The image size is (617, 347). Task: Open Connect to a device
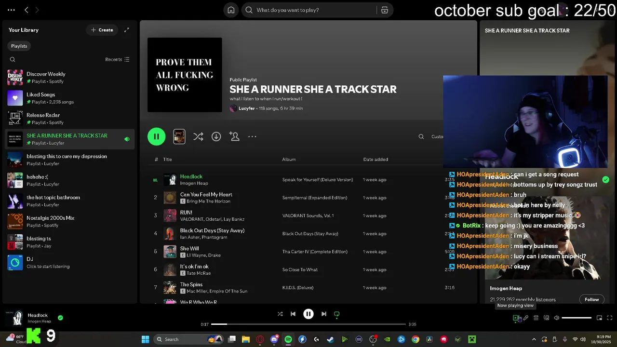(x=546, y=318)
